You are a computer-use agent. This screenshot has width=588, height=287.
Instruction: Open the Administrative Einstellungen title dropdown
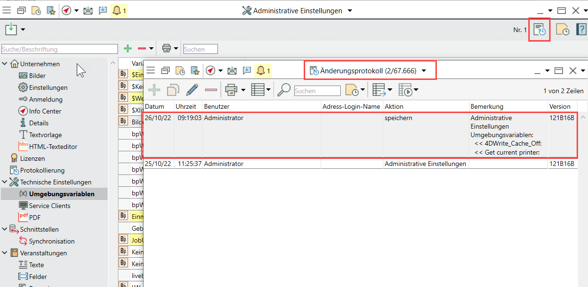click(350, 10)
